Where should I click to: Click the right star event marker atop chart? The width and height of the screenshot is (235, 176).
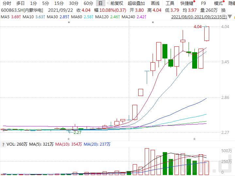(x=153, y=22)
